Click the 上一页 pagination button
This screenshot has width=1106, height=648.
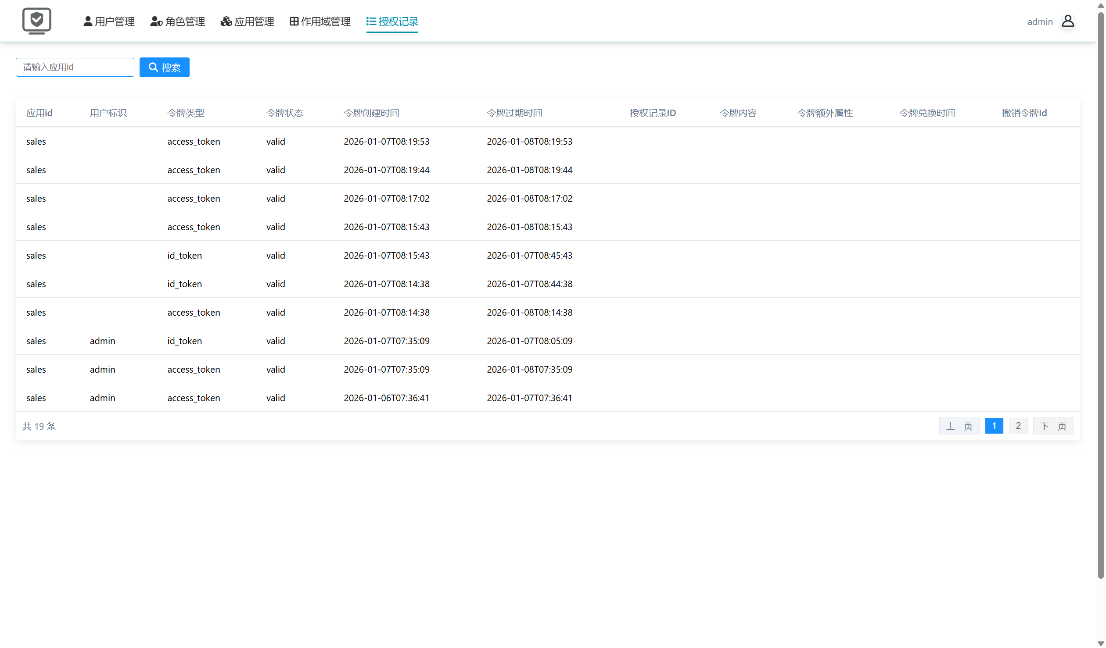[959, 426]
